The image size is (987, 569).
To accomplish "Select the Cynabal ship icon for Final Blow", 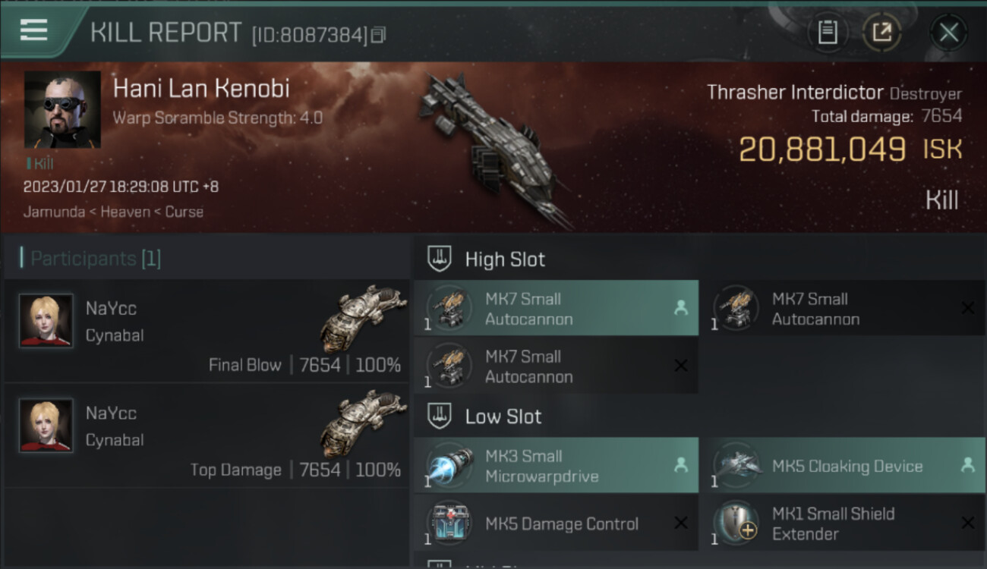I will point(359,317).
